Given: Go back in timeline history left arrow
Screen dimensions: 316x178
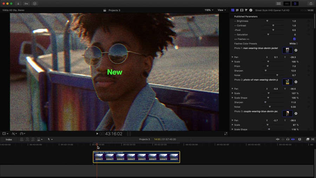Looking at the screenshot, I should [x=125, y=139].
